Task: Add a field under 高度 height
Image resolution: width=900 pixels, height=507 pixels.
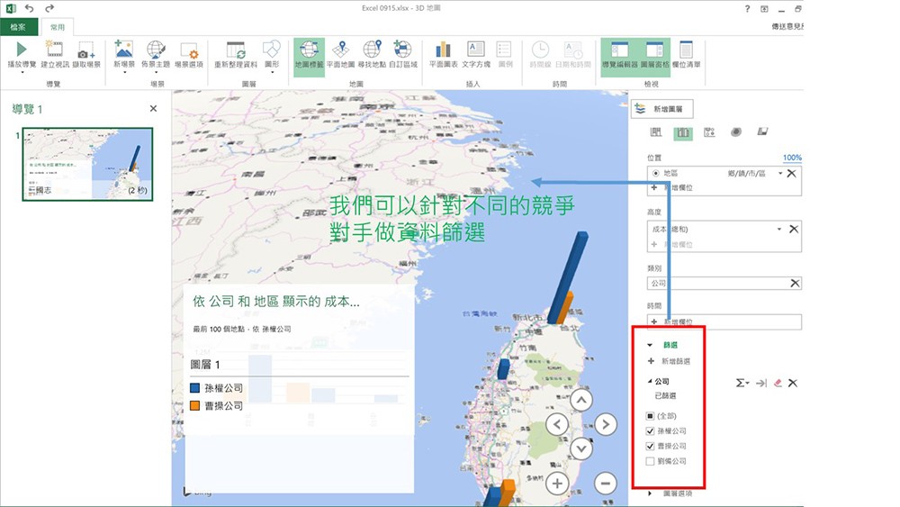Action: click(672, 245)
